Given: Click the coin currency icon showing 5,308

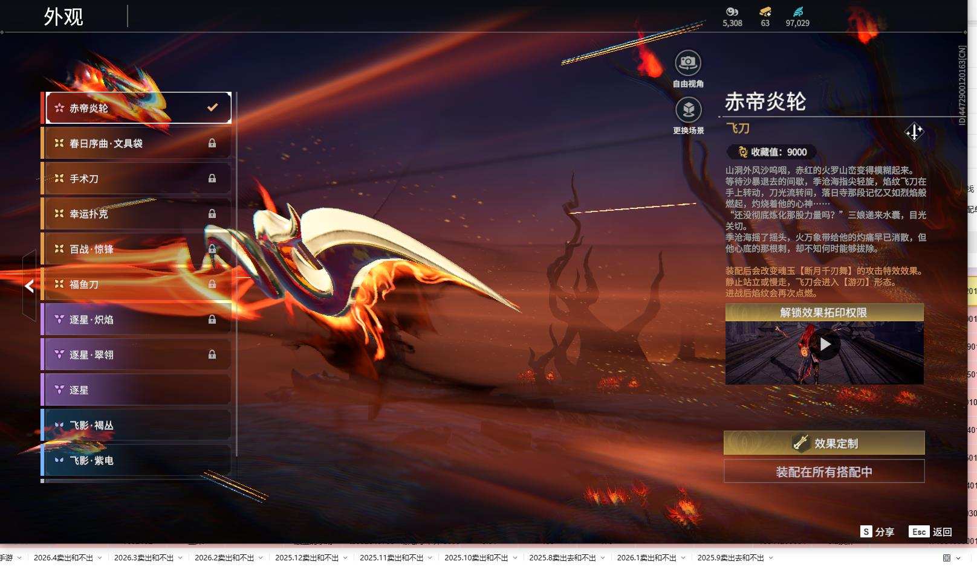Looking at the screenshot, I should (x=732, y=11).
